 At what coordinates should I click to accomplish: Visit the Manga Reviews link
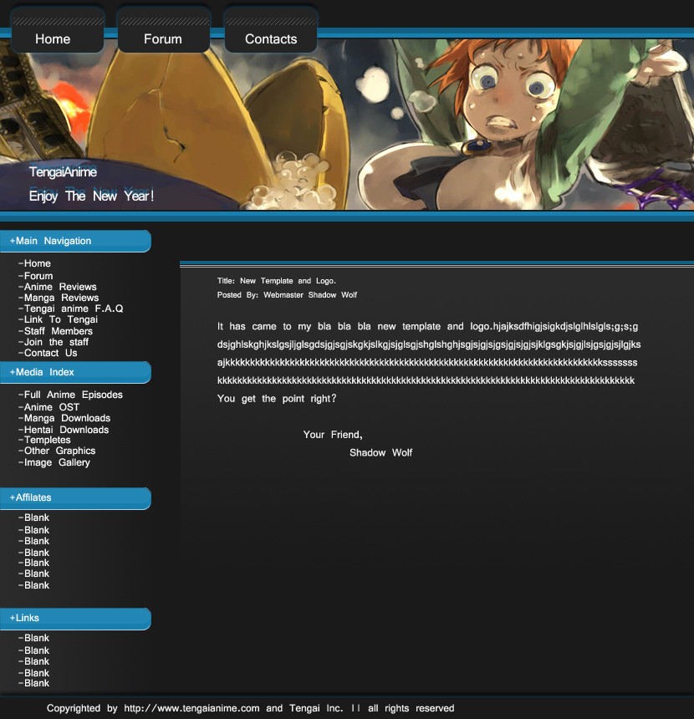click(59, 298)
